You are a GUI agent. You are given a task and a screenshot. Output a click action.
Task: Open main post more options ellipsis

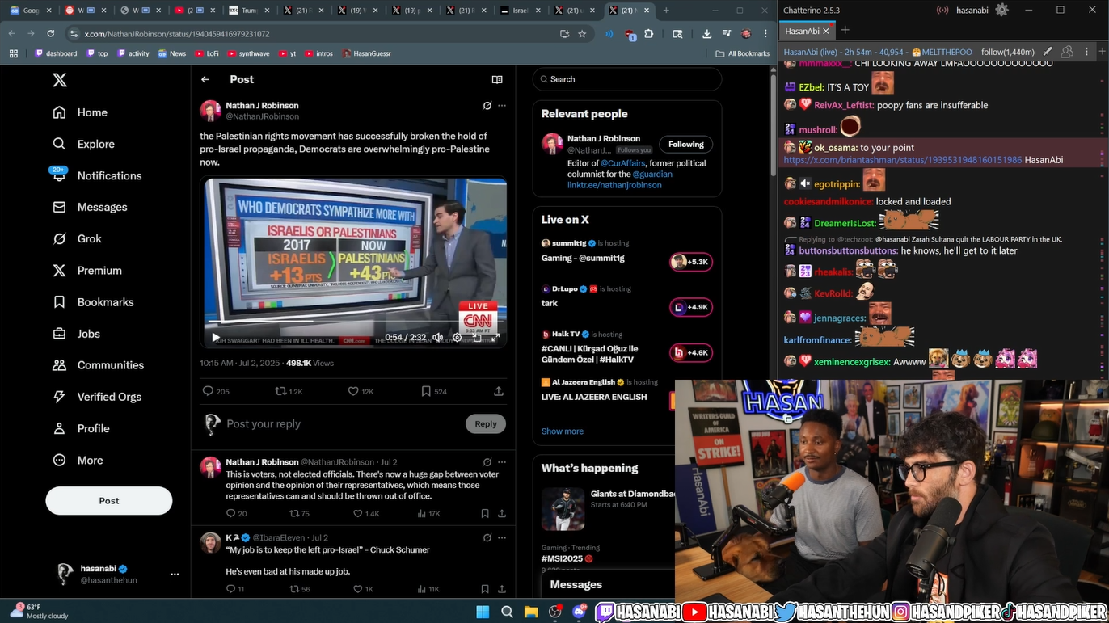point(502,106)
